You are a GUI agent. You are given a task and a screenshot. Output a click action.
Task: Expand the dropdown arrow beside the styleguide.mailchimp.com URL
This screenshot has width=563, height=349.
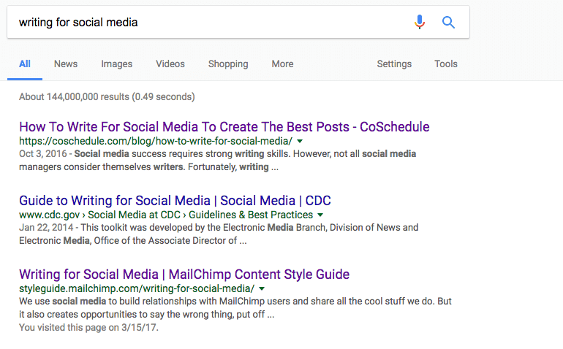click(x=262, y=288)
